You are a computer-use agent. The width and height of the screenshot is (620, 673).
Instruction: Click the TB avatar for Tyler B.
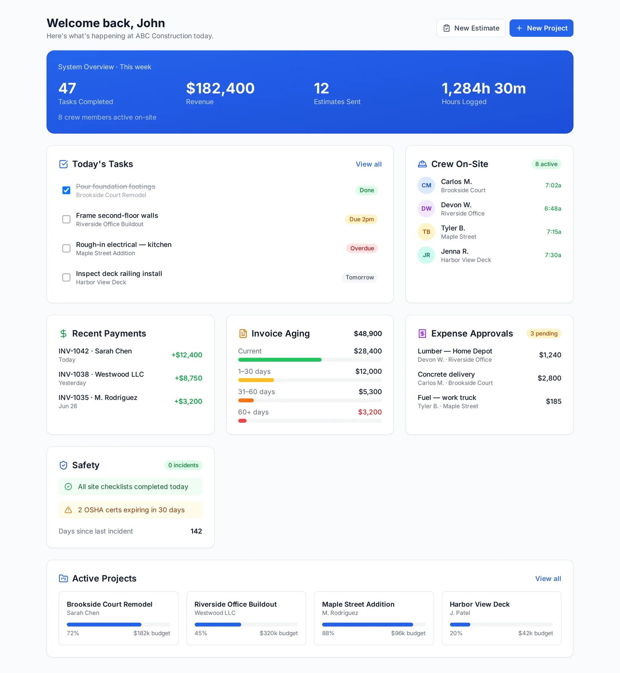click(426, 232)
